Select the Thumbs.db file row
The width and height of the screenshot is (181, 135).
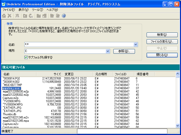click(x=10, y=114)
